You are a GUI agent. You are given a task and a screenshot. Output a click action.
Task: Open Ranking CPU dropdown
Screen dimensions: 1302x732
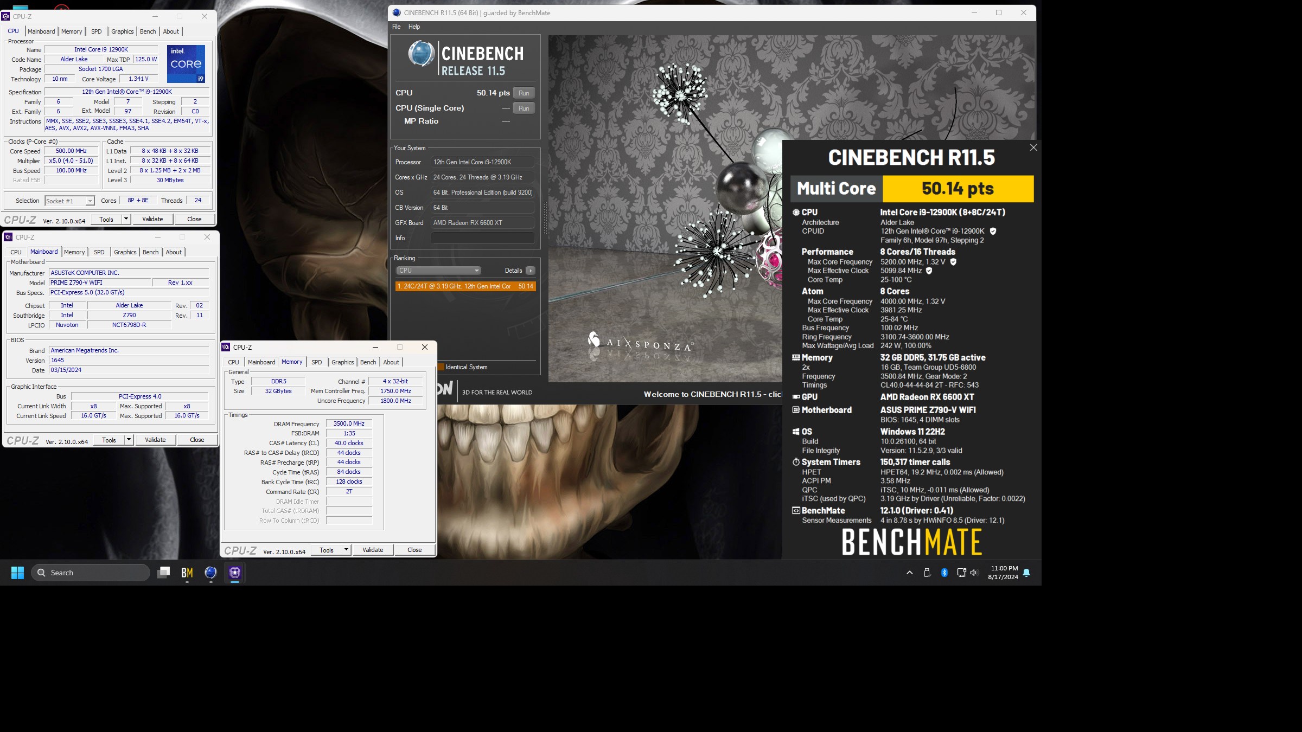(x=438, y=271)
